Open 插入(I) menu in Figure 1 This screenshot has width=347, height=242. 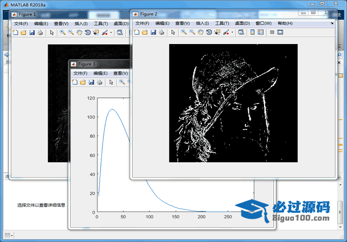point(81,24)
